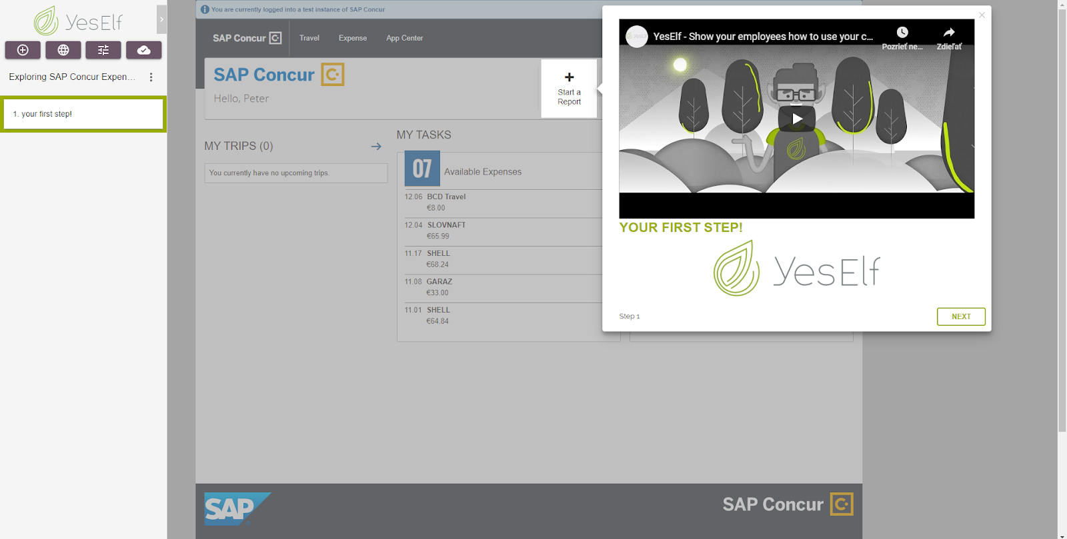Open the YesElf globe language icon
This screenshot has width=1067, height=539.
point(63,50)
